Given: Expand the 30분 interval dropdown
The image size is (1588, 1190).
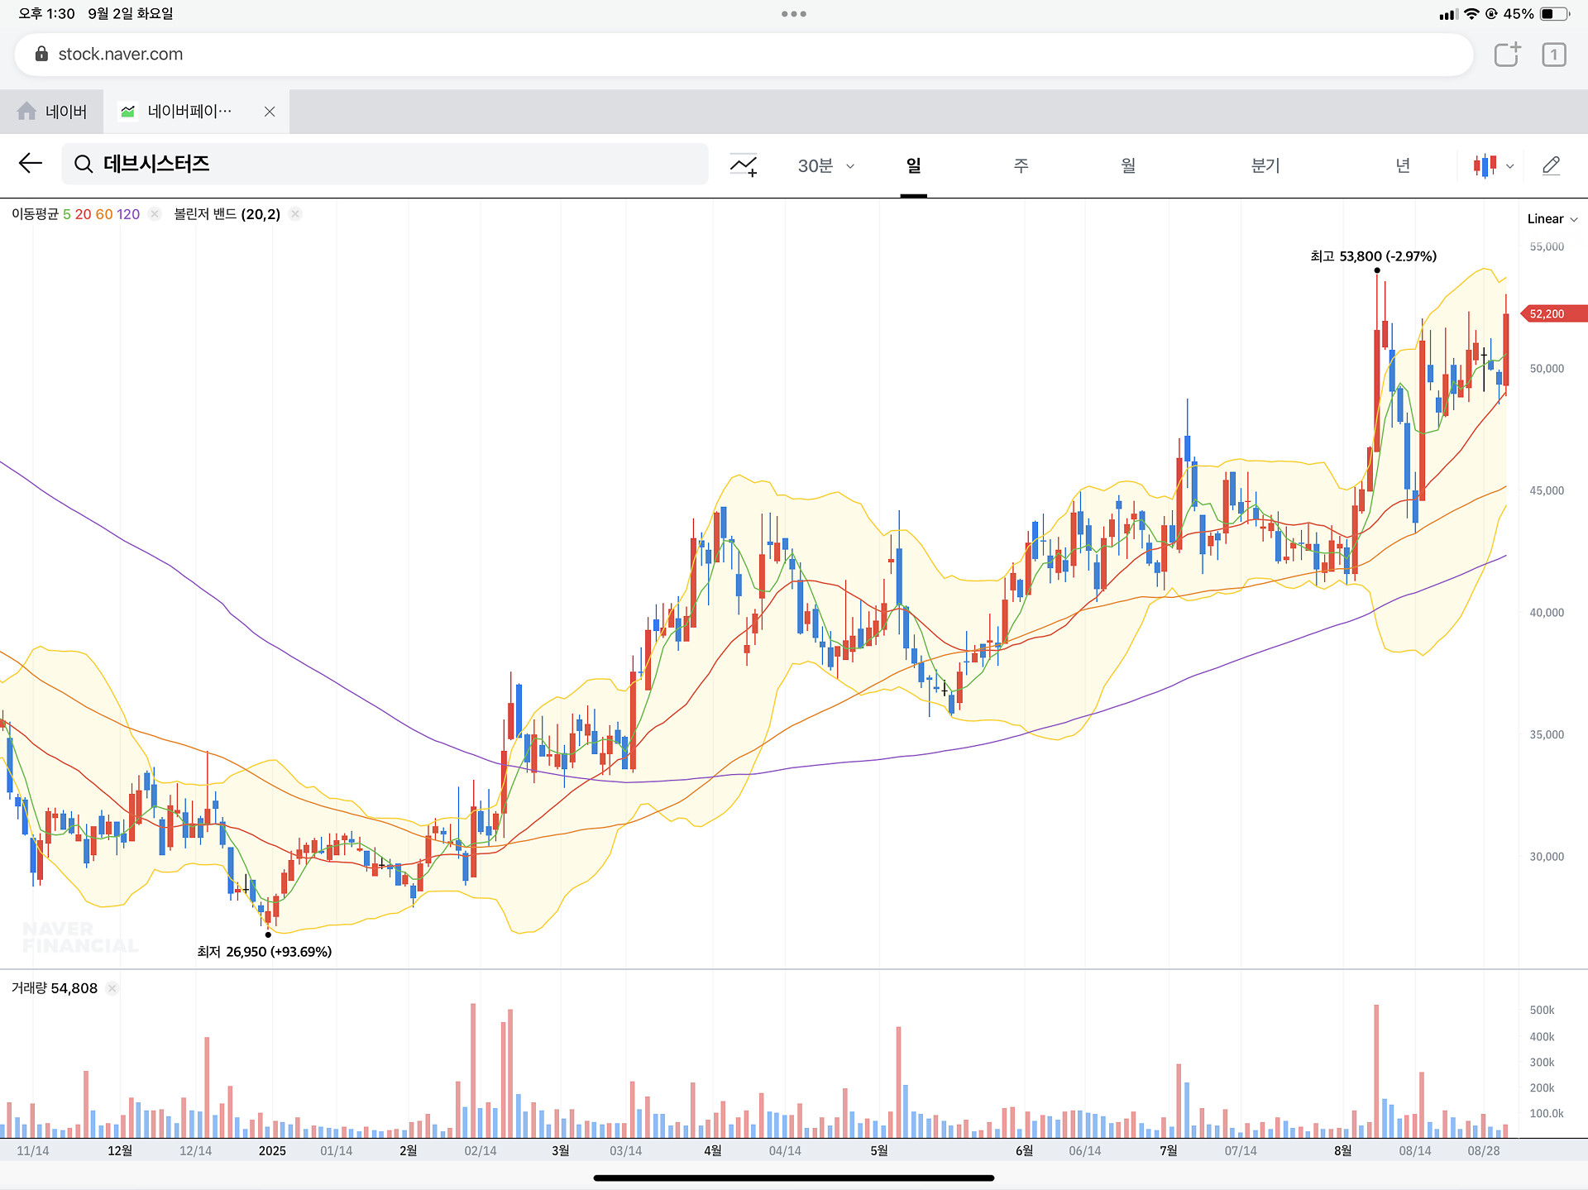Looking at the screenshot, I should [x=825, y=166].
